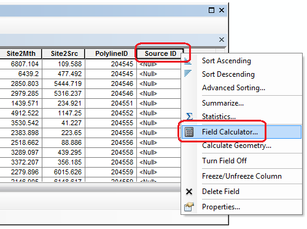Open field Properties
Image resolution: width=307 pixels, height=229 pixels.
221,207
